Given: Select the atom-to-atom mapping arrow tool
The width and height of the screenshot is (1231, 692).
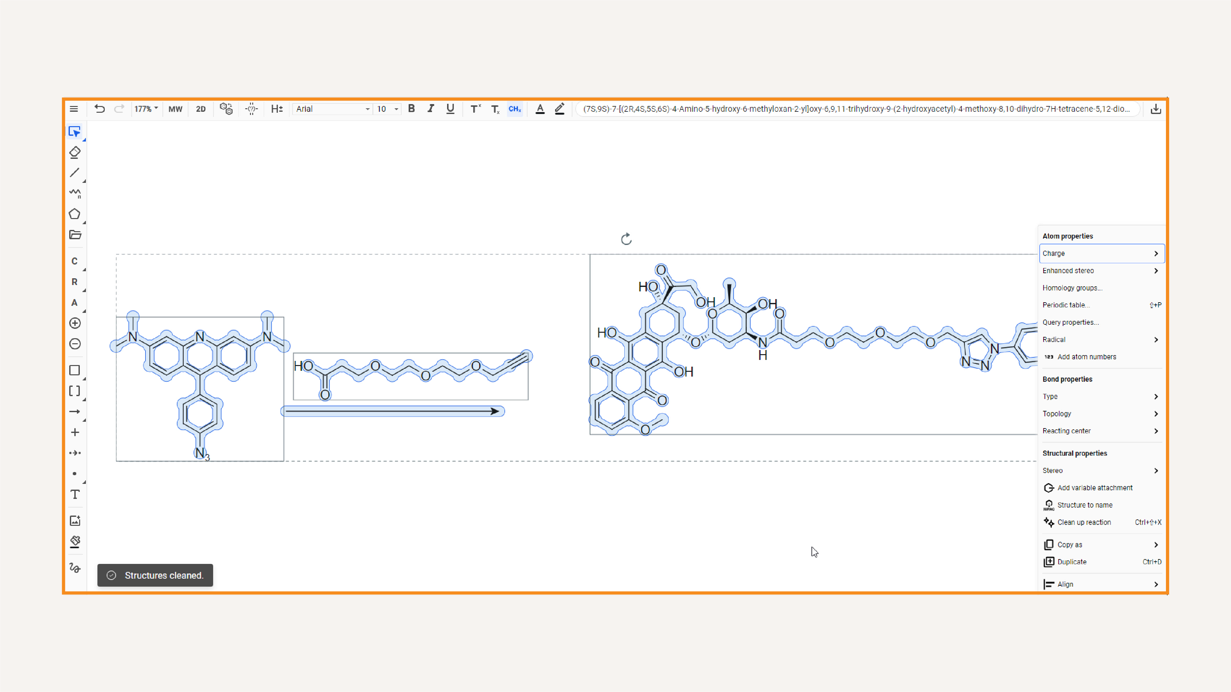Looking at the screenshot, I should tap(75, 453).
